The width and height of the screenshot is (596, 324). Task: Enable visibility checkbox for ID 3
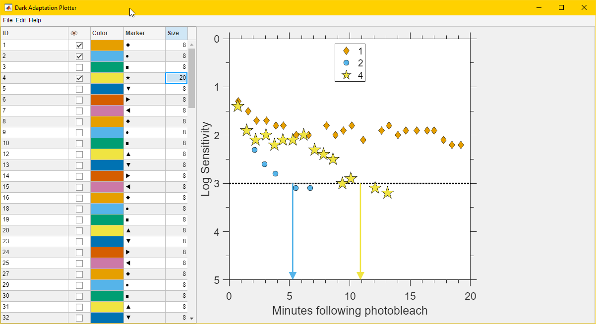point(79,67)
